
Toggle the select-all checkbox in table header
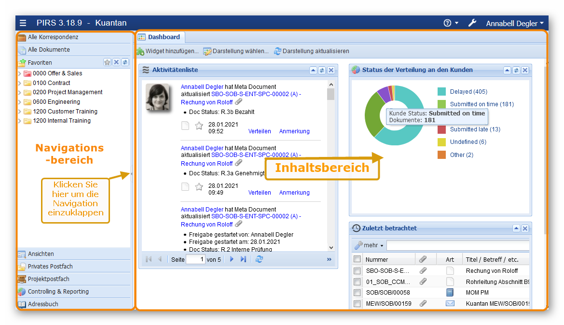pos(357,259)
